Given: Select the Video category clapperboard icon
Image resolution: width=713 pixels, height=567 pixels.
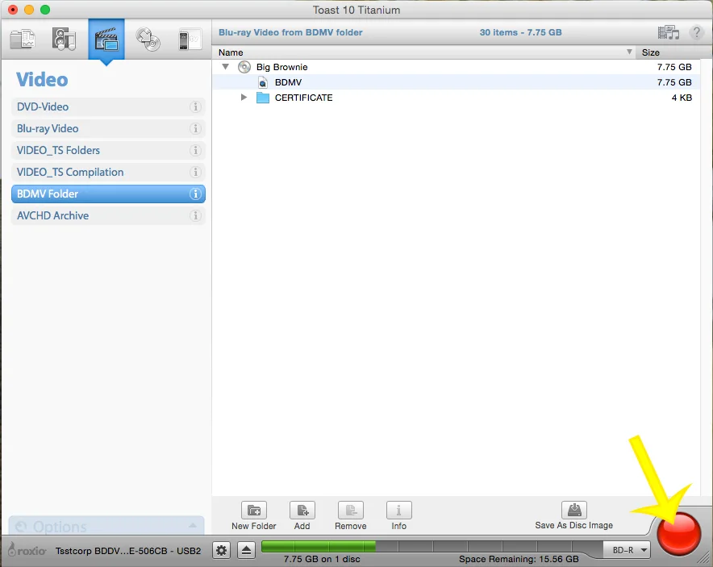Looking at the screenshot, I should (106, 39).
